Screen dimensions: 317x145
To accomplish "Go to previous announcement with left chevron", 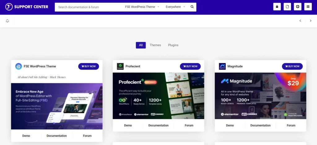I will pyautogui.click(x=300, y=21).
